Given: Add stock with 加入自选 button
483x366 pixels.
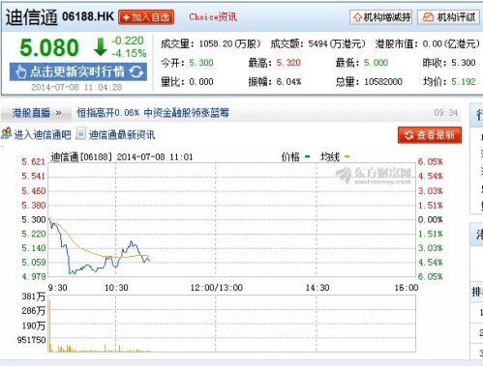Looking at the screenshot, I should pos(146,17).
